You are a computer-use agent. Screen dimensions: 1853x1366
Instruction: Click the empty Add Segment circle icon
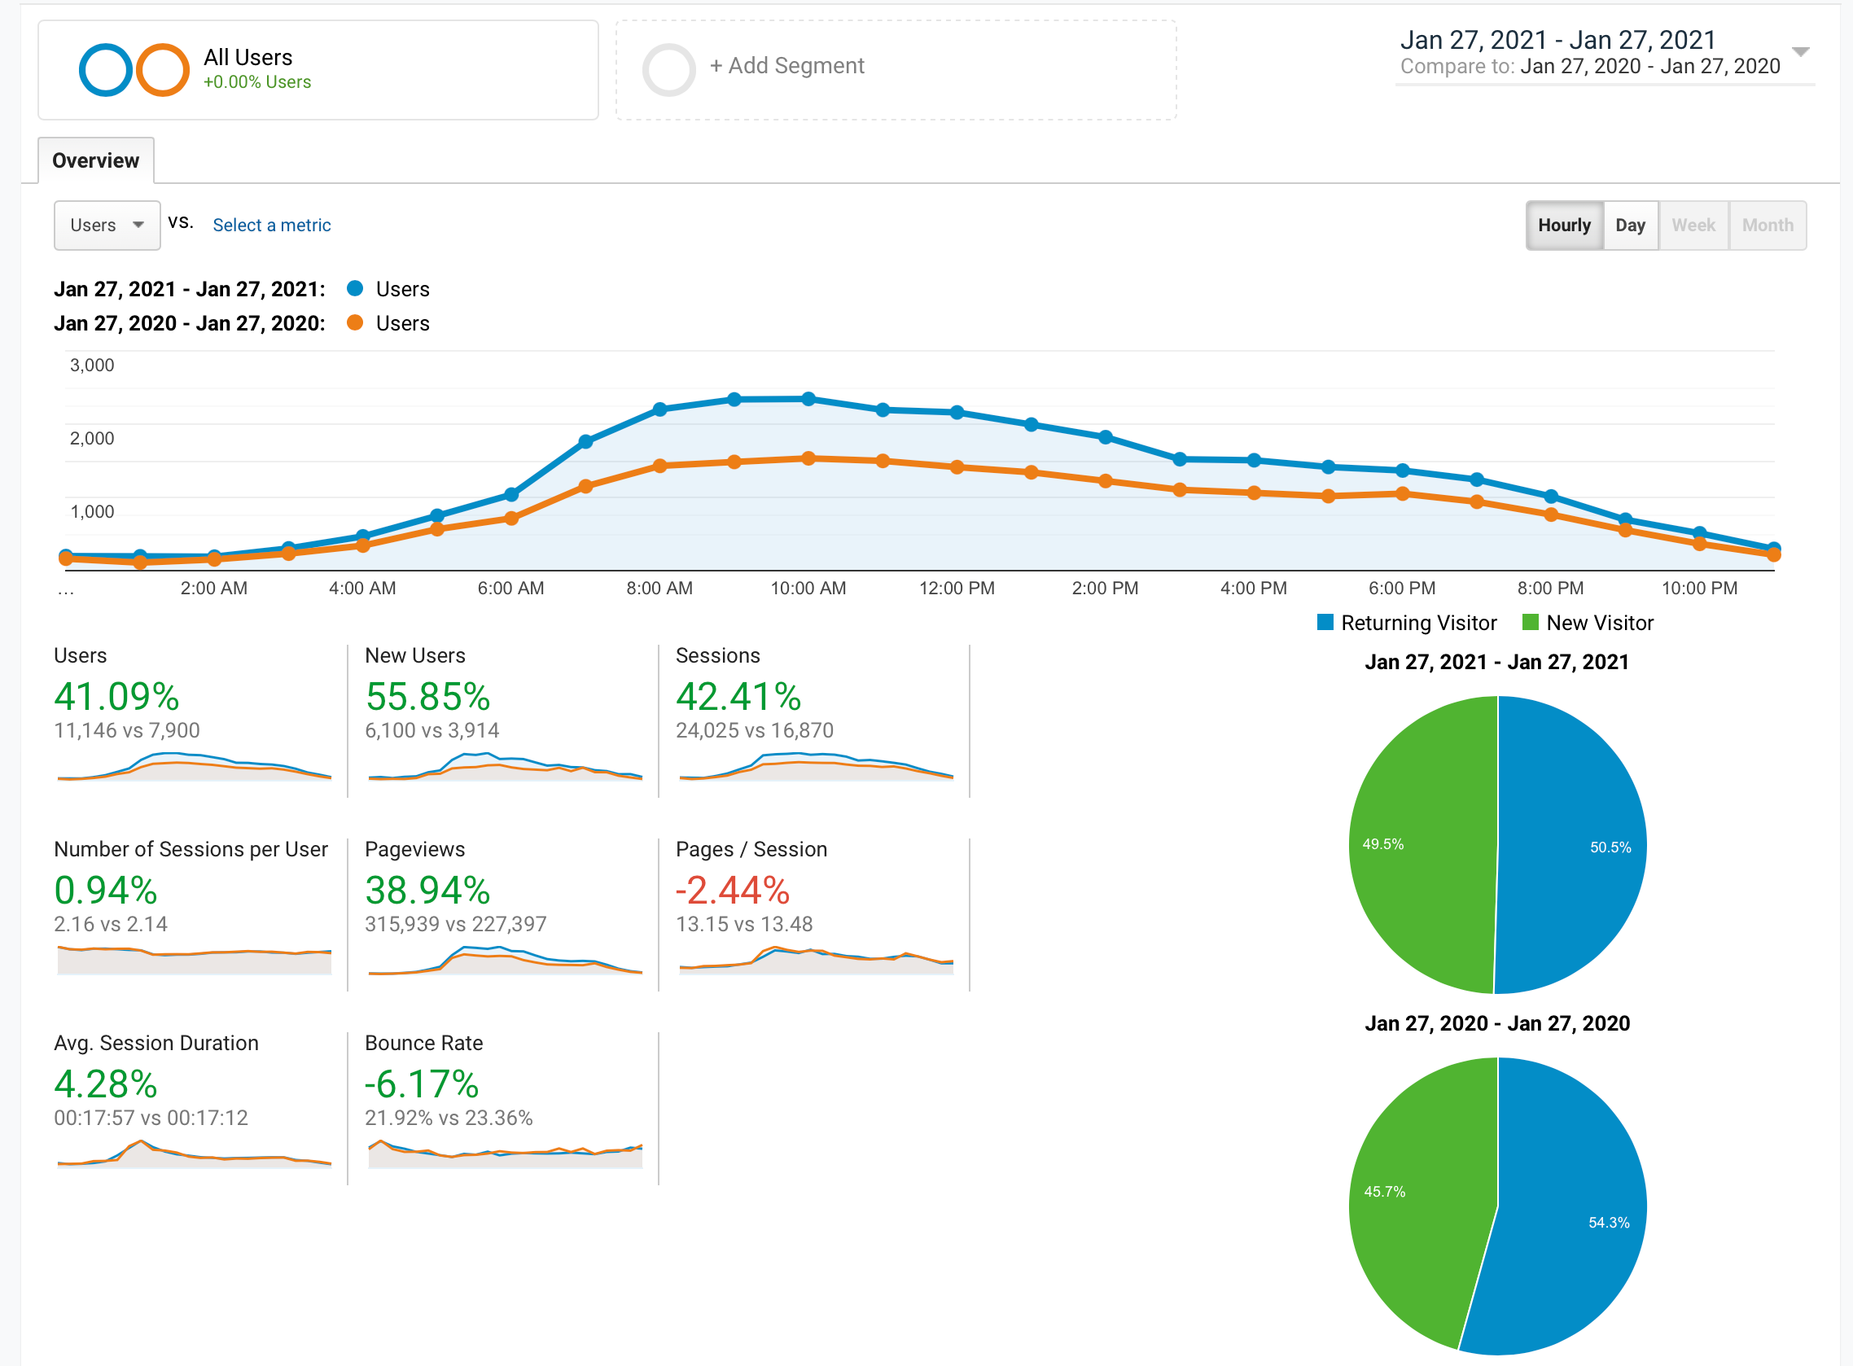tap(668, 69)
